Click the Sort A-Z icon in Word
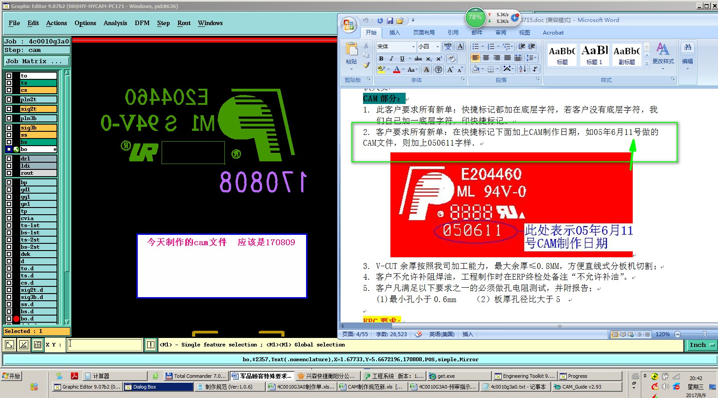Screen dimensions: 718x398 [523, 69]
